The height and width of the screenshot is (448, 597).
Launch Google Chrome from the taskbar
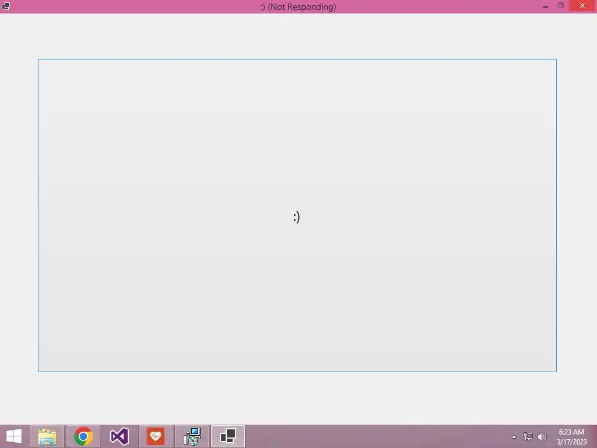pyautogui.click(x=83, y=436)
